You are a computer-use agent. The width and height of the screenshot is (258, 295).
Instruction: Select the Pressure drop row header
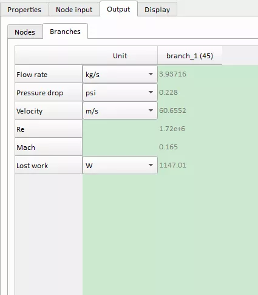[49, 92]
